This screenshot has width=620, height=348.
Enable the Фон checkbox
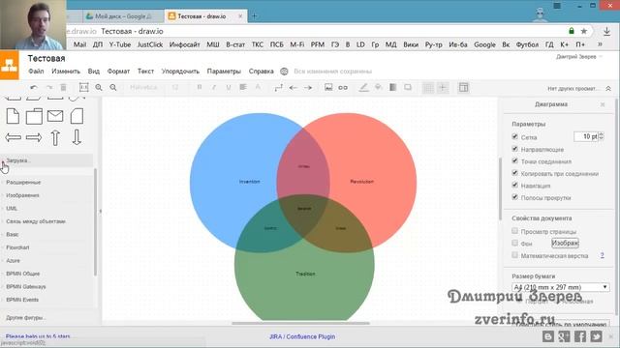514,243
